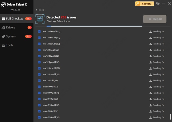
Task: Click warning icon beside mfc120deu.dll Pending Fix
Action: coord(150,32)
